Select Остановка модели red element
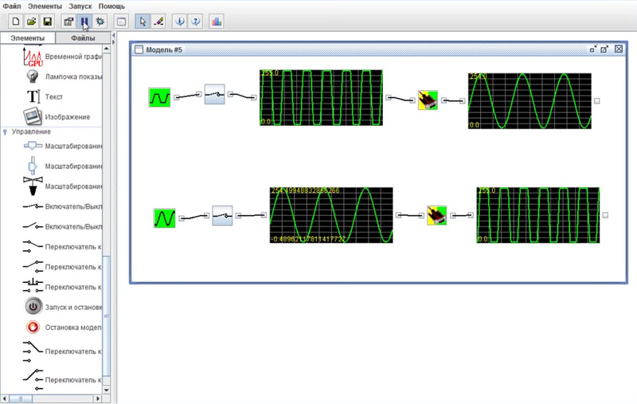Screen dimensions: 637x404 62,328
